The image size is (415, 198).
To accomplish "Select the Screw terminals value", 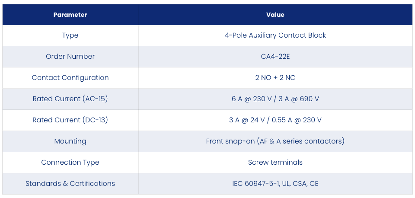I will point(275,162).
